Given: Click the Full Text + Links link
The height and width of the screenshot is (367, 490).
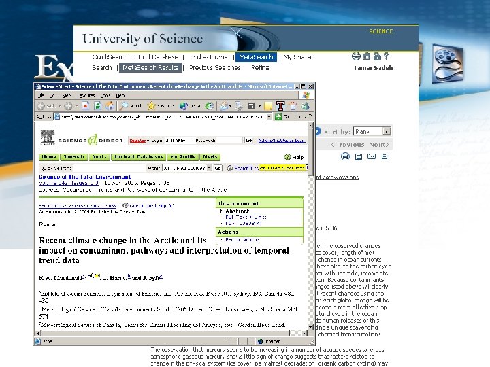Looking at the screenshot, I should pos(246,217).
